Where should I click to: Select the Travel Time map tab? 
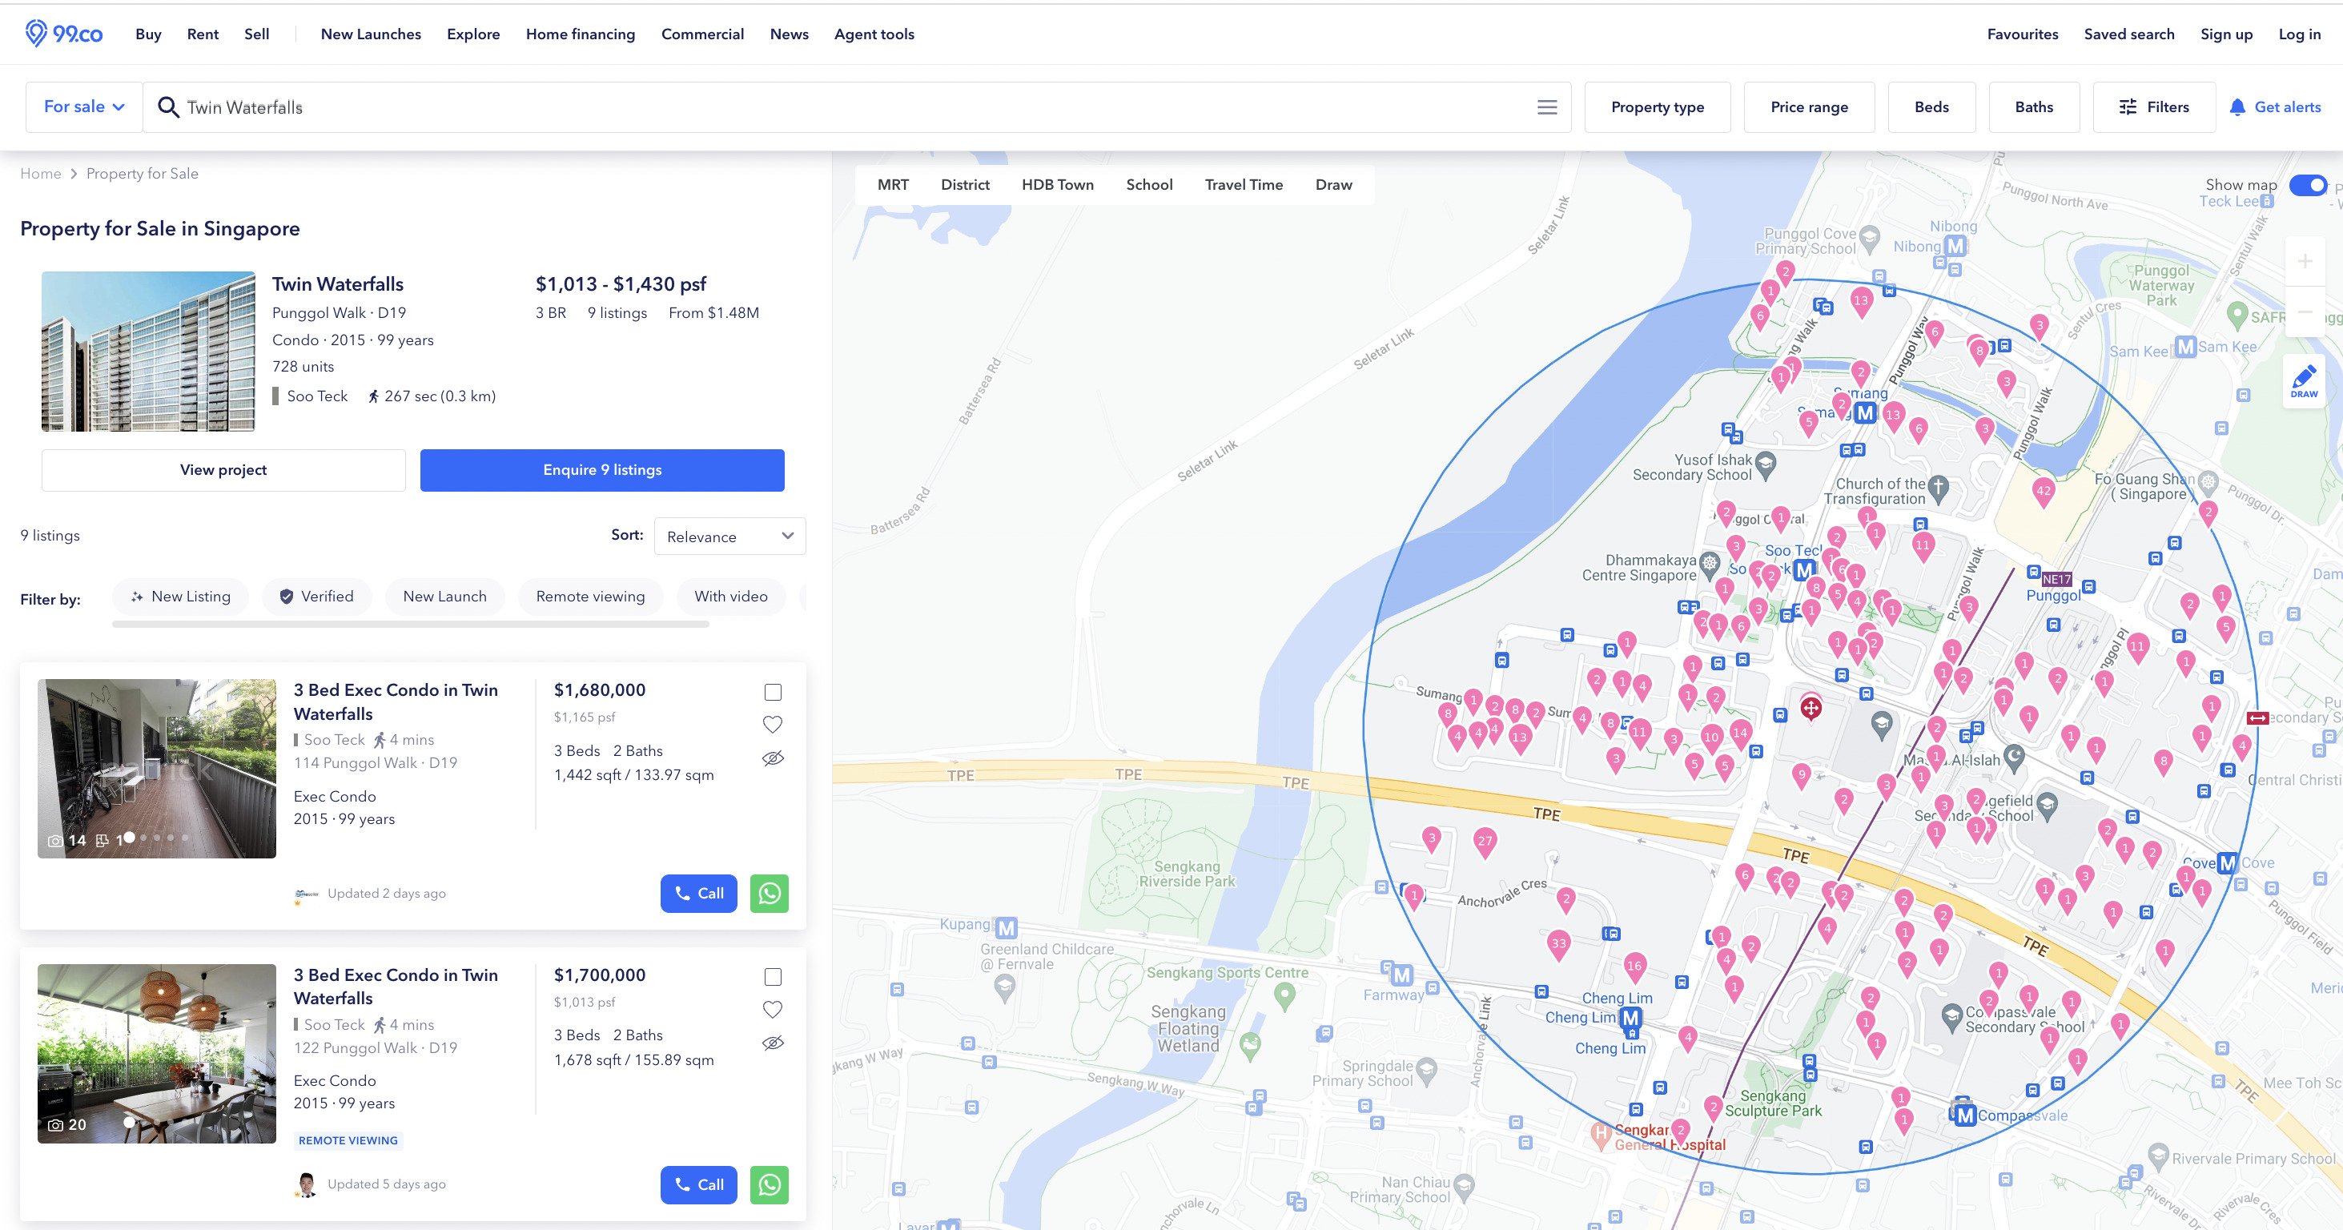pyautogui.click(x=1244, y=185)
